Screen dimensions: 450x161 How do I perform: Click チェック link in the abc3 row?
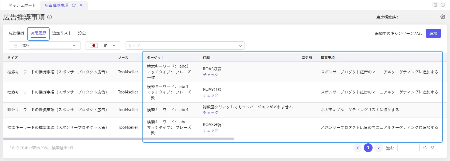coord(210,75)
